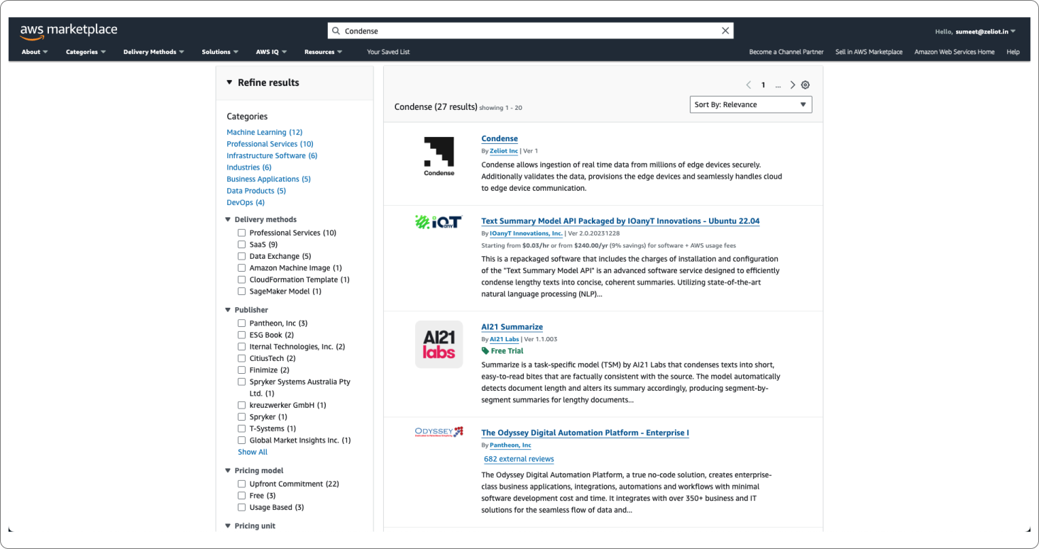This screenshot has height=549, width=1039.
Task: Open the account menu for sumeet@zeliot.in
Action: (976, 31)
